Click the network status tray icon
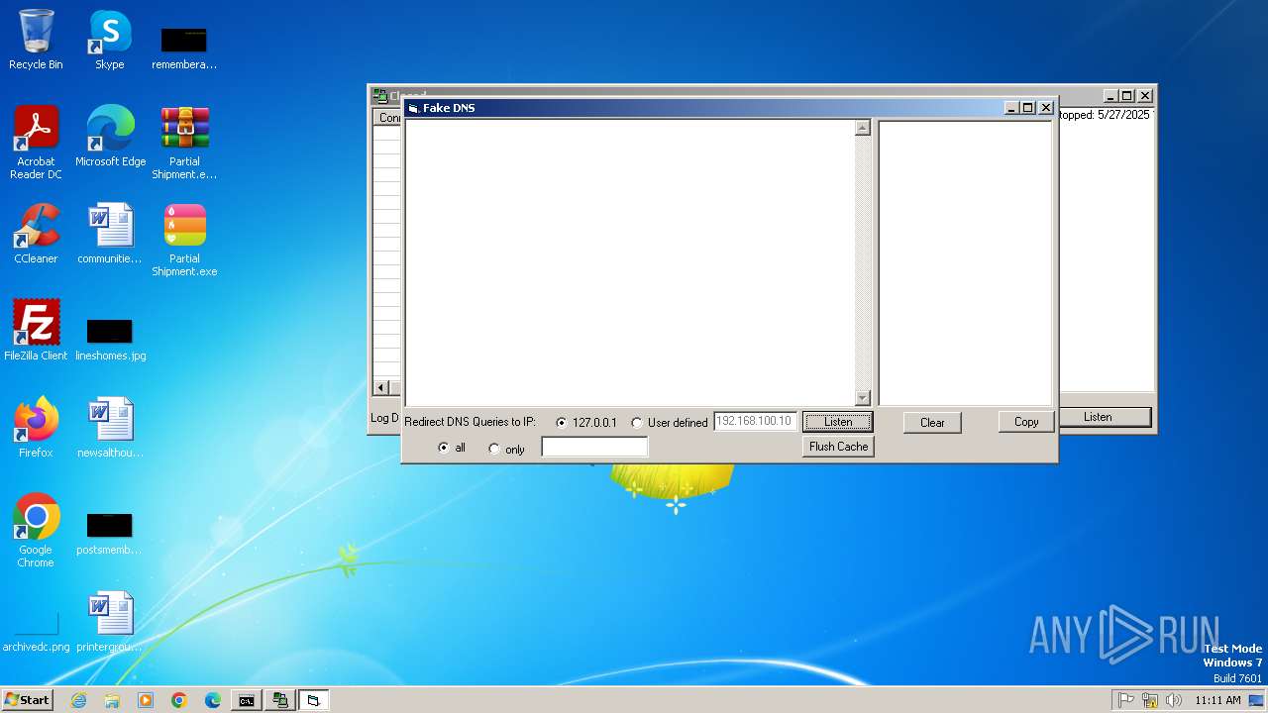Image resolution: width=1268 pixels, height=713 pixels. pyautogui.click(x=1150, y=700)
